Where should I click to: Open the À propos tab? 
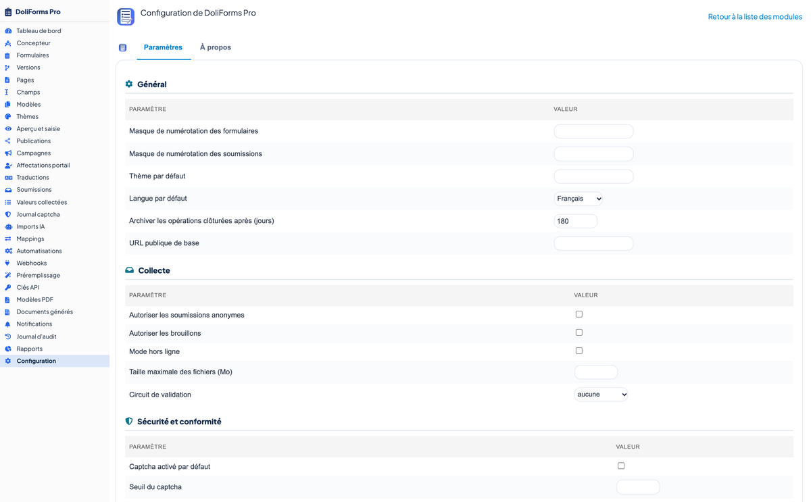point(216,48)
